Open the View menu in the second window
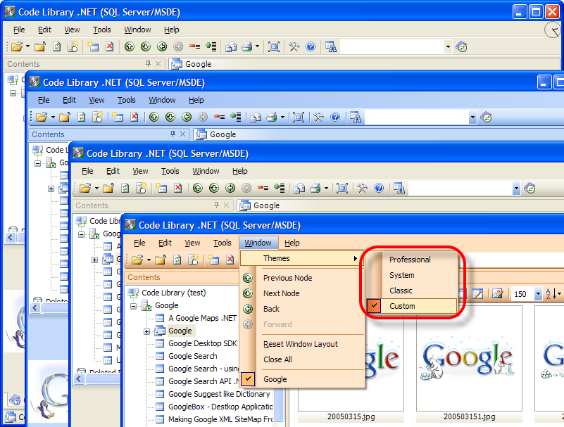Viewport: 564px width, 427px height. click(x=96, y=100)
